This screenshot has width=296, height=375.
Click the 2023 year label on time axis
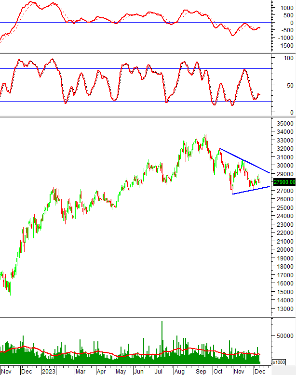coord(49,372)
